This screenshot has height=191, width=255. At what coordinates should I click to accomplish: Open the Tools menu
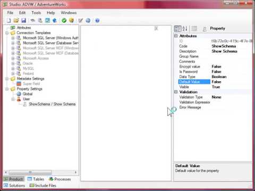click(36, 13)
